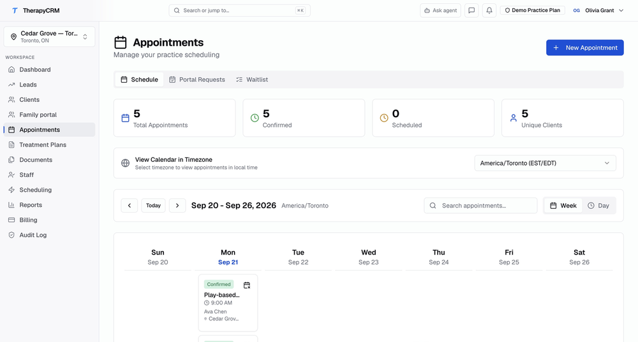Click the New Appointment button

pyautogui.click(x=584, y=48)
